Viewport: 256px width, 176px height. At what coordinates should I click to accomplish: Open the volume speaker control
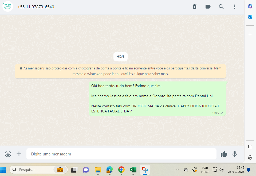click(x=221, y=170)
